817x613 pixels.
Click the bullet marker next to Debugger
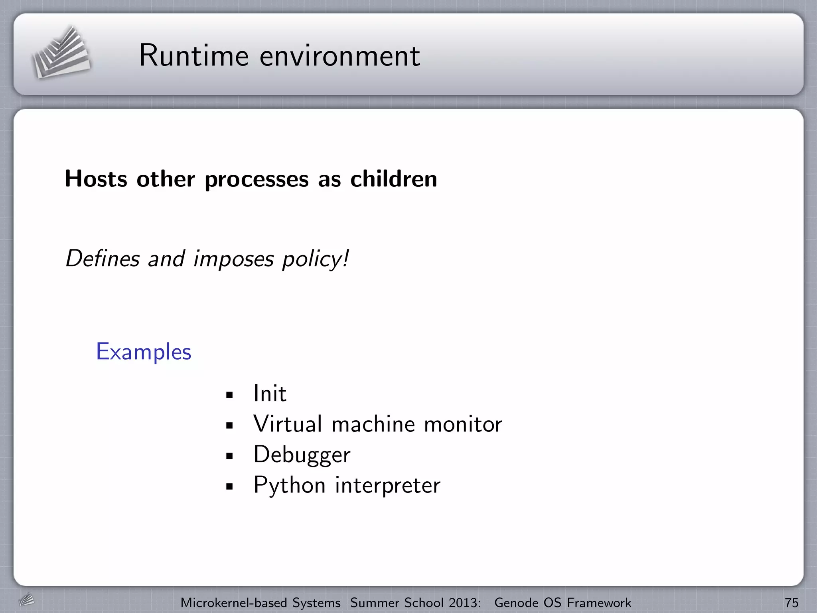pos(229,456)
